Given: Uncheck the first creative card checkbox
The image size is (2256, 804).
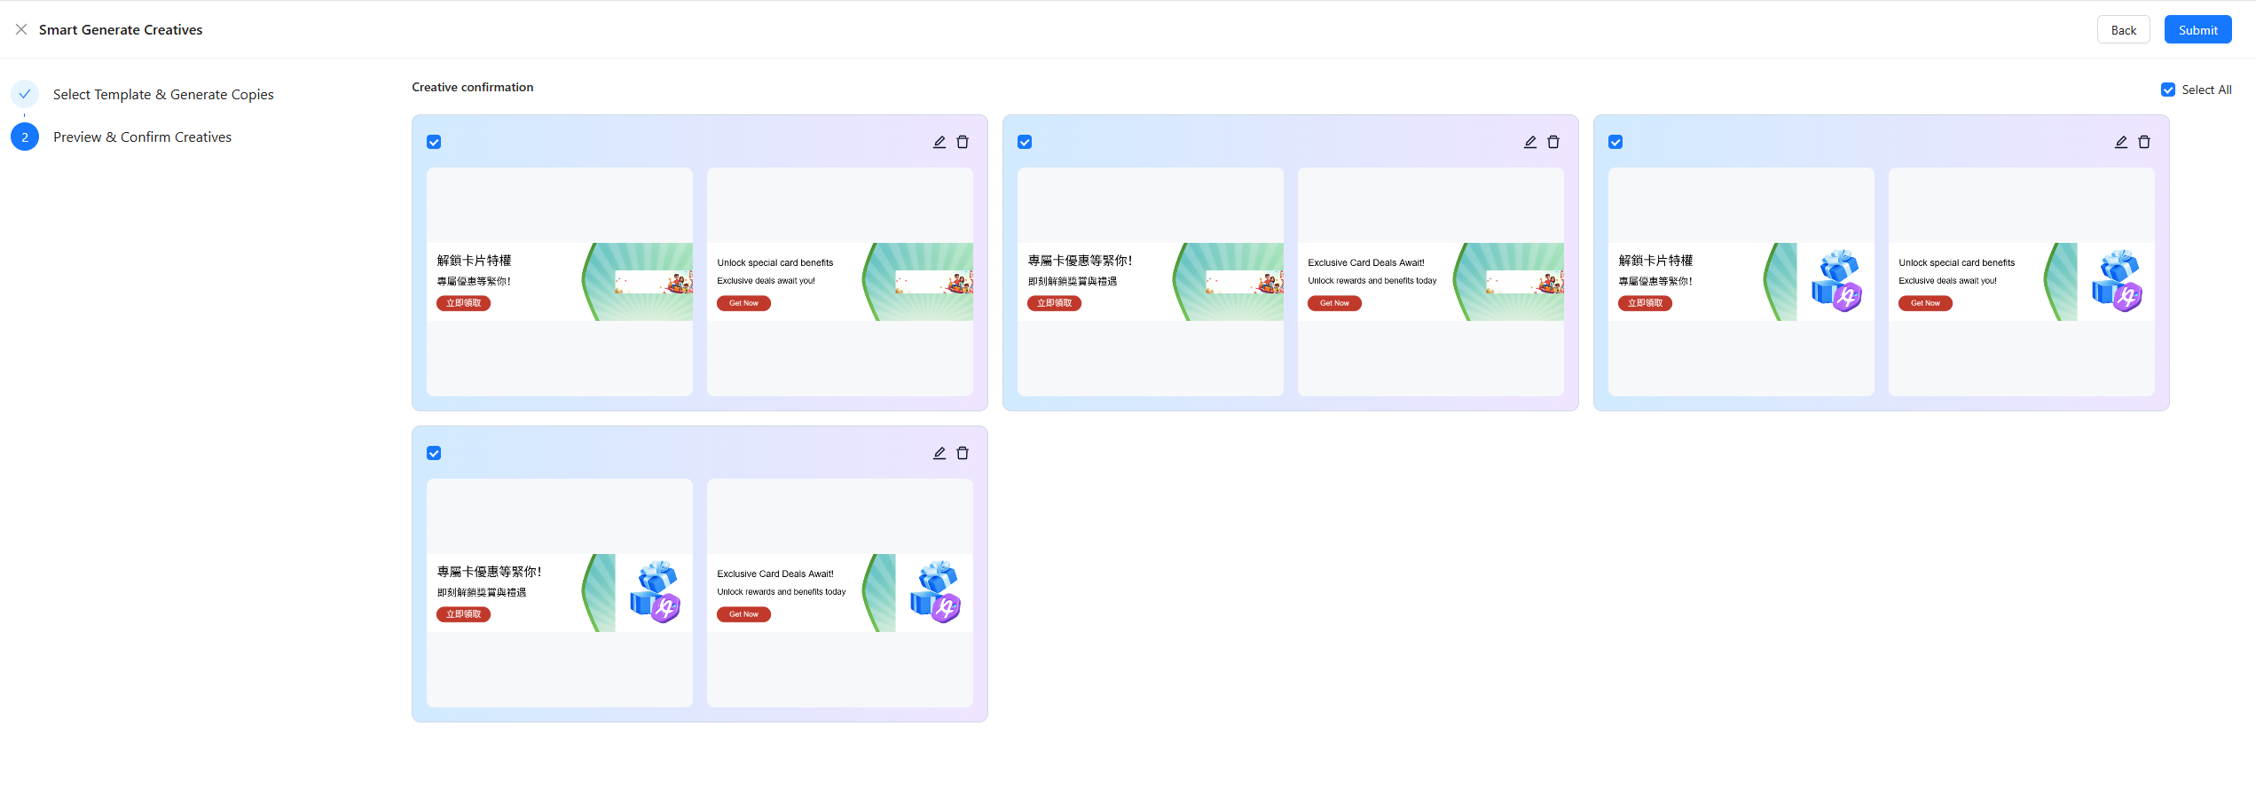Looking at the screenshot, I should tap(434, 142).
